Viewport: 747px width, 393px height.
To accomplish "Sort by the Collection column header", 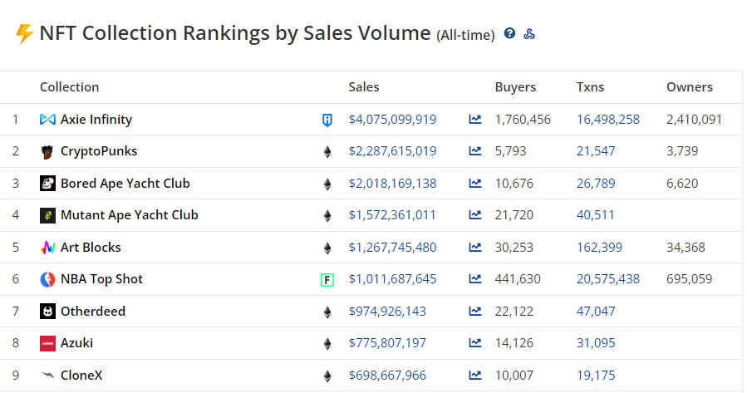I will click(x=70, y=86).
